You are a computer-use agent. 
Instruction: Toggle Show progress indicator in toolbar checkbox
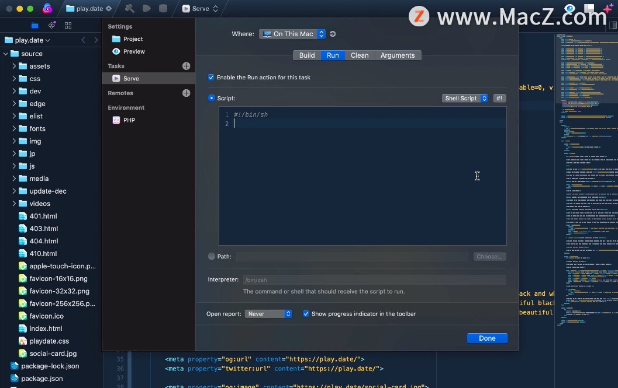[306, 314]
